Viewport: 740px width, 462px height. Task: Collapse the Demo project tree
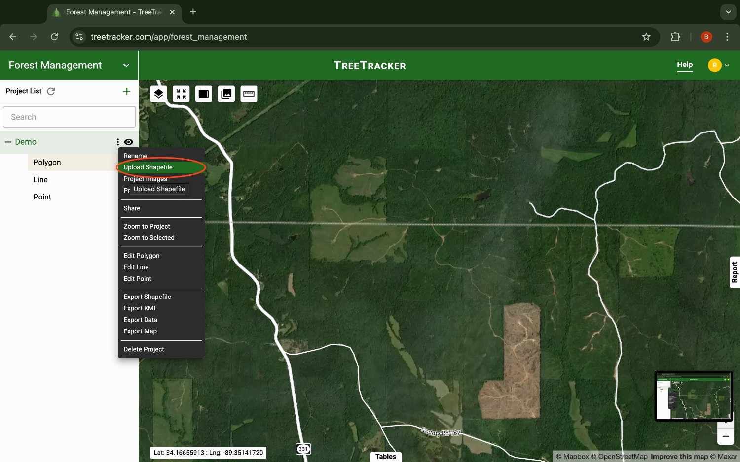[8, 142]
